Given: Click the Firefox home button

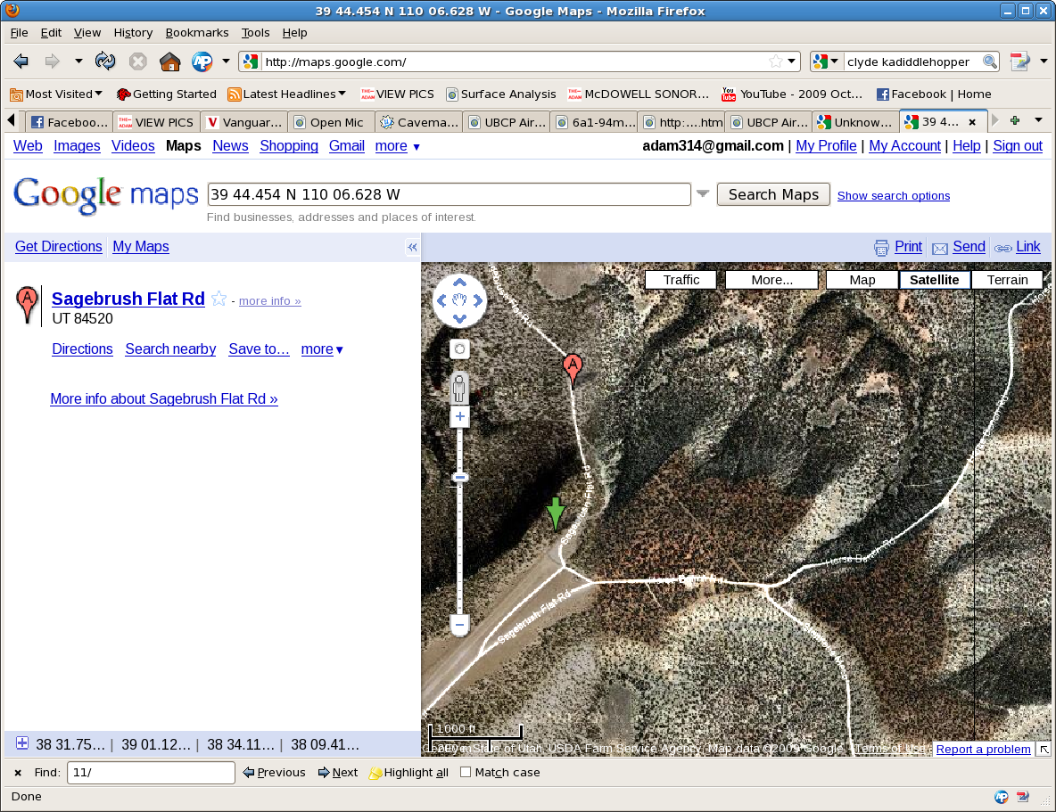Looking at the screenshot, I should 169,62.
